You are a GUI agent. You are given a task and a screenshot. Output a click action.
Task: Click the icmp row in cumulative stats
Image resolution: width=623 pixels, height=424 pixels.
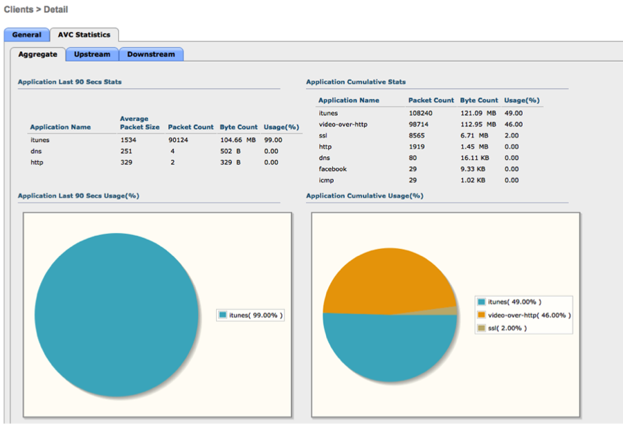point(327,180)
